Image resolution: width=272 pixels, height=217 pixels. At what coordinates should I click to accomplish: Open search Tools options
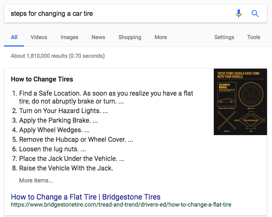point(254,37)
